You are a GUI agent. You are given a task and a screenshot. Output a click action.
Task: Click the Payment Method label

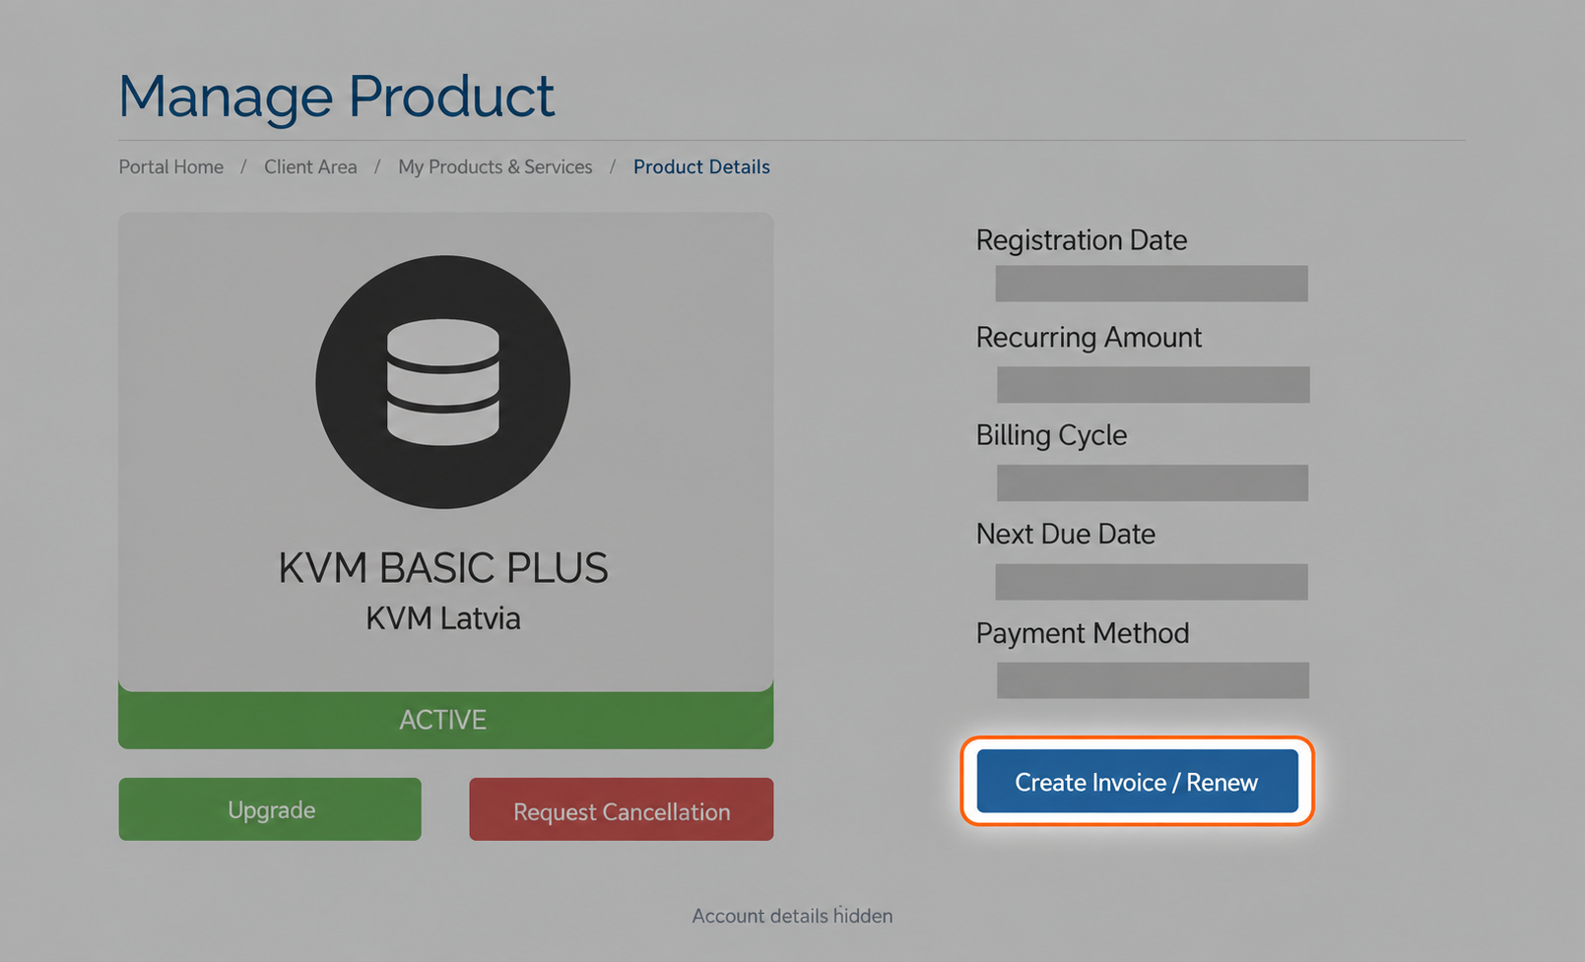tap(1083, 633)
